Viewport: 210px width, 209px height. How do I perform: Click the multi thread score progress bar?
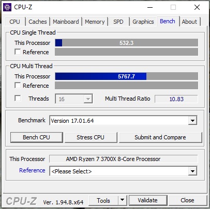126,76
